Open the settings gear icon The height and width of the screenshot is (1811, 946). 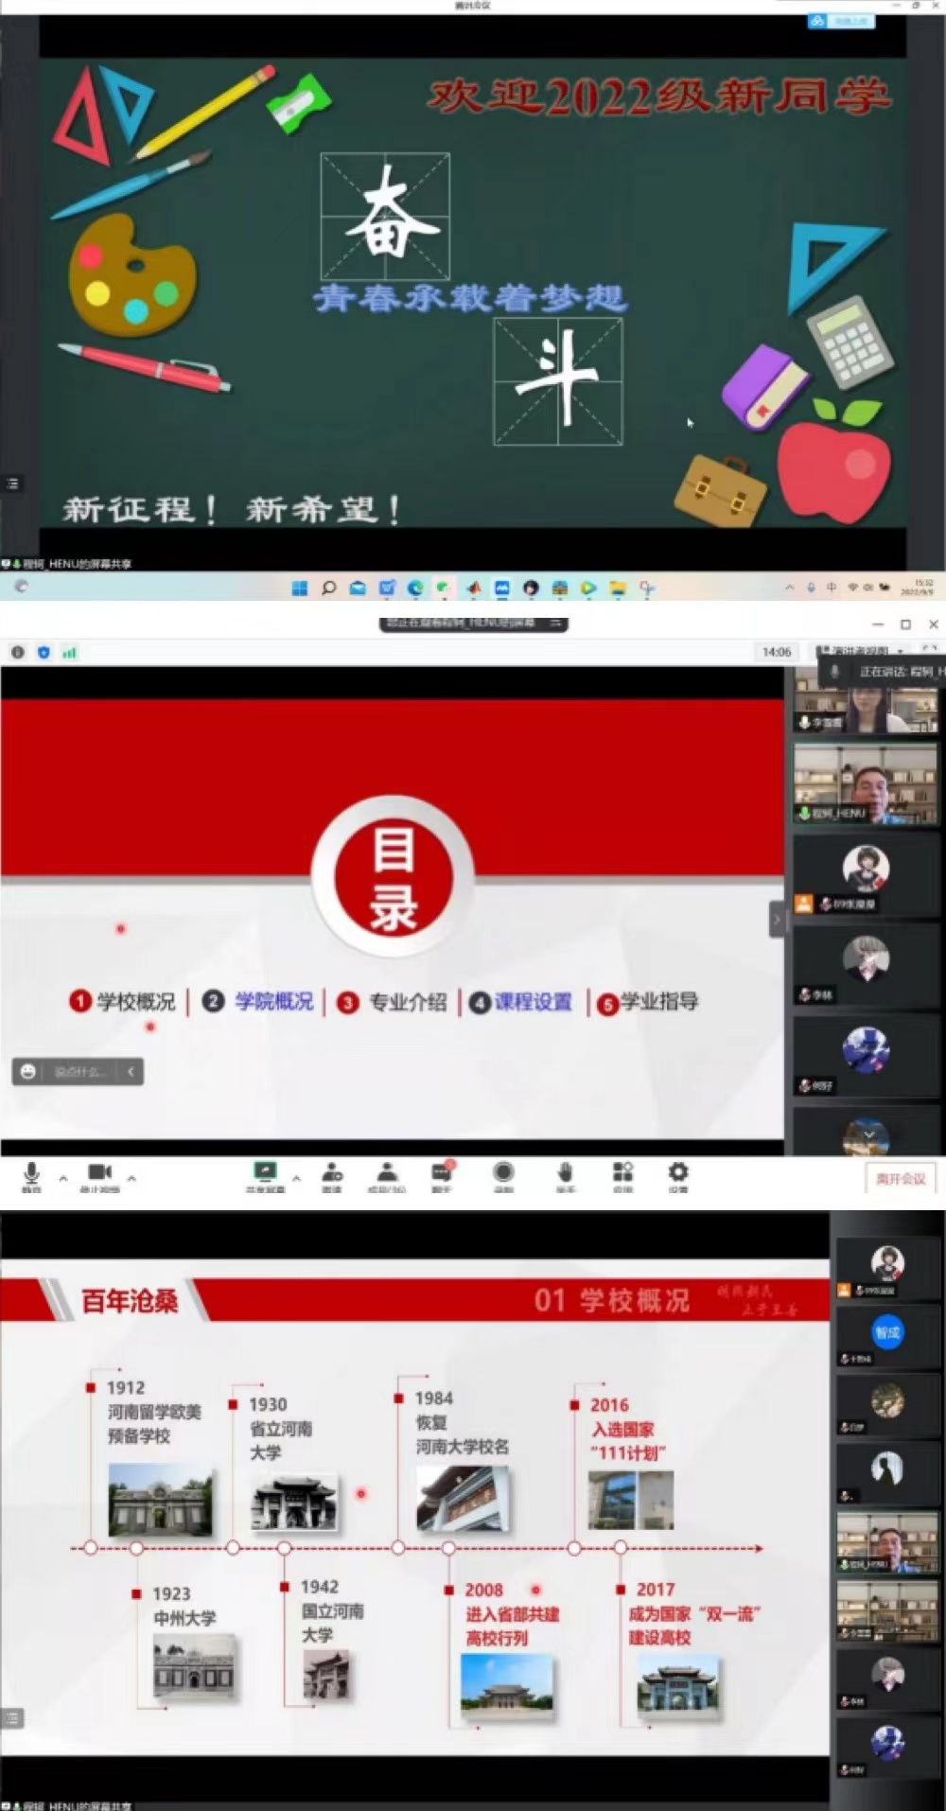(x=678, y=1173)
